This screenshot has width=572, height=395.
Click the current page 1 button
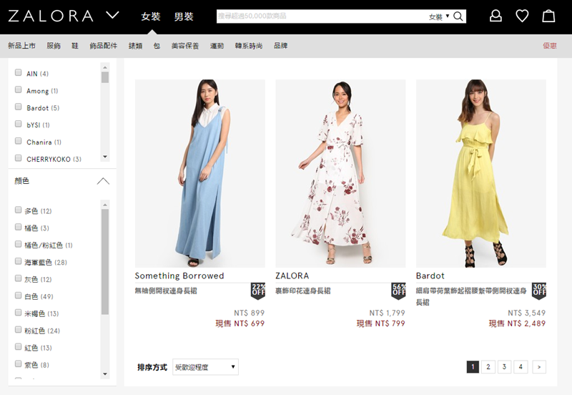point(473,367)
